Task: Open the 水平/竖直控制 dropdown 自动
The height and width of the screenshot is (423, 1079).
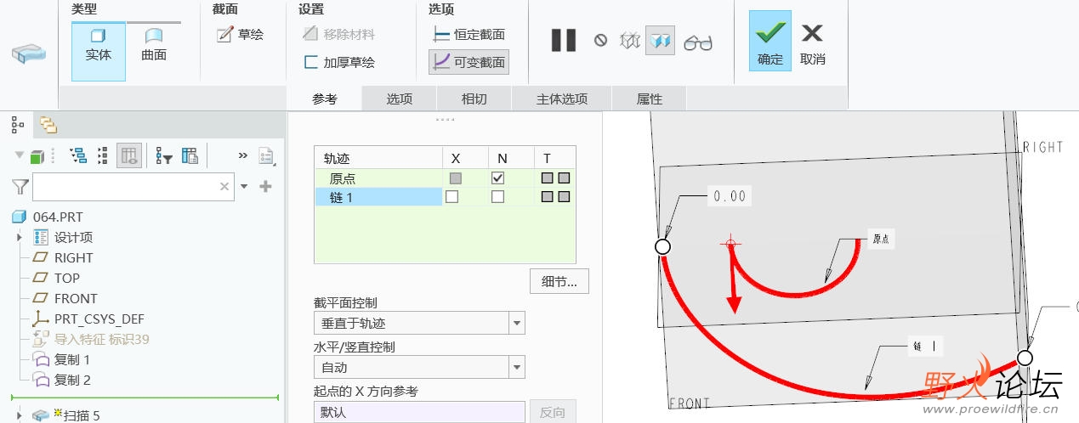Action: click(x=419, y=367)
